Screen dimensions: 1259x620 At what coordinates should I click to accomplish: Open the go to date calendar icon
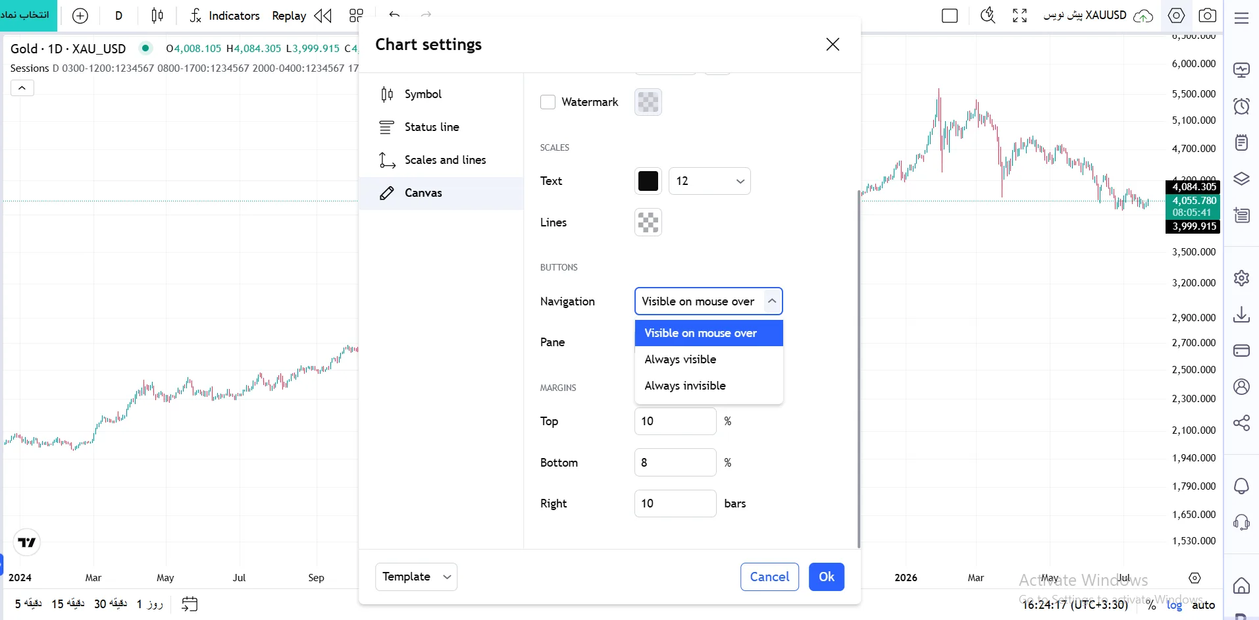(x=190, y=604)
